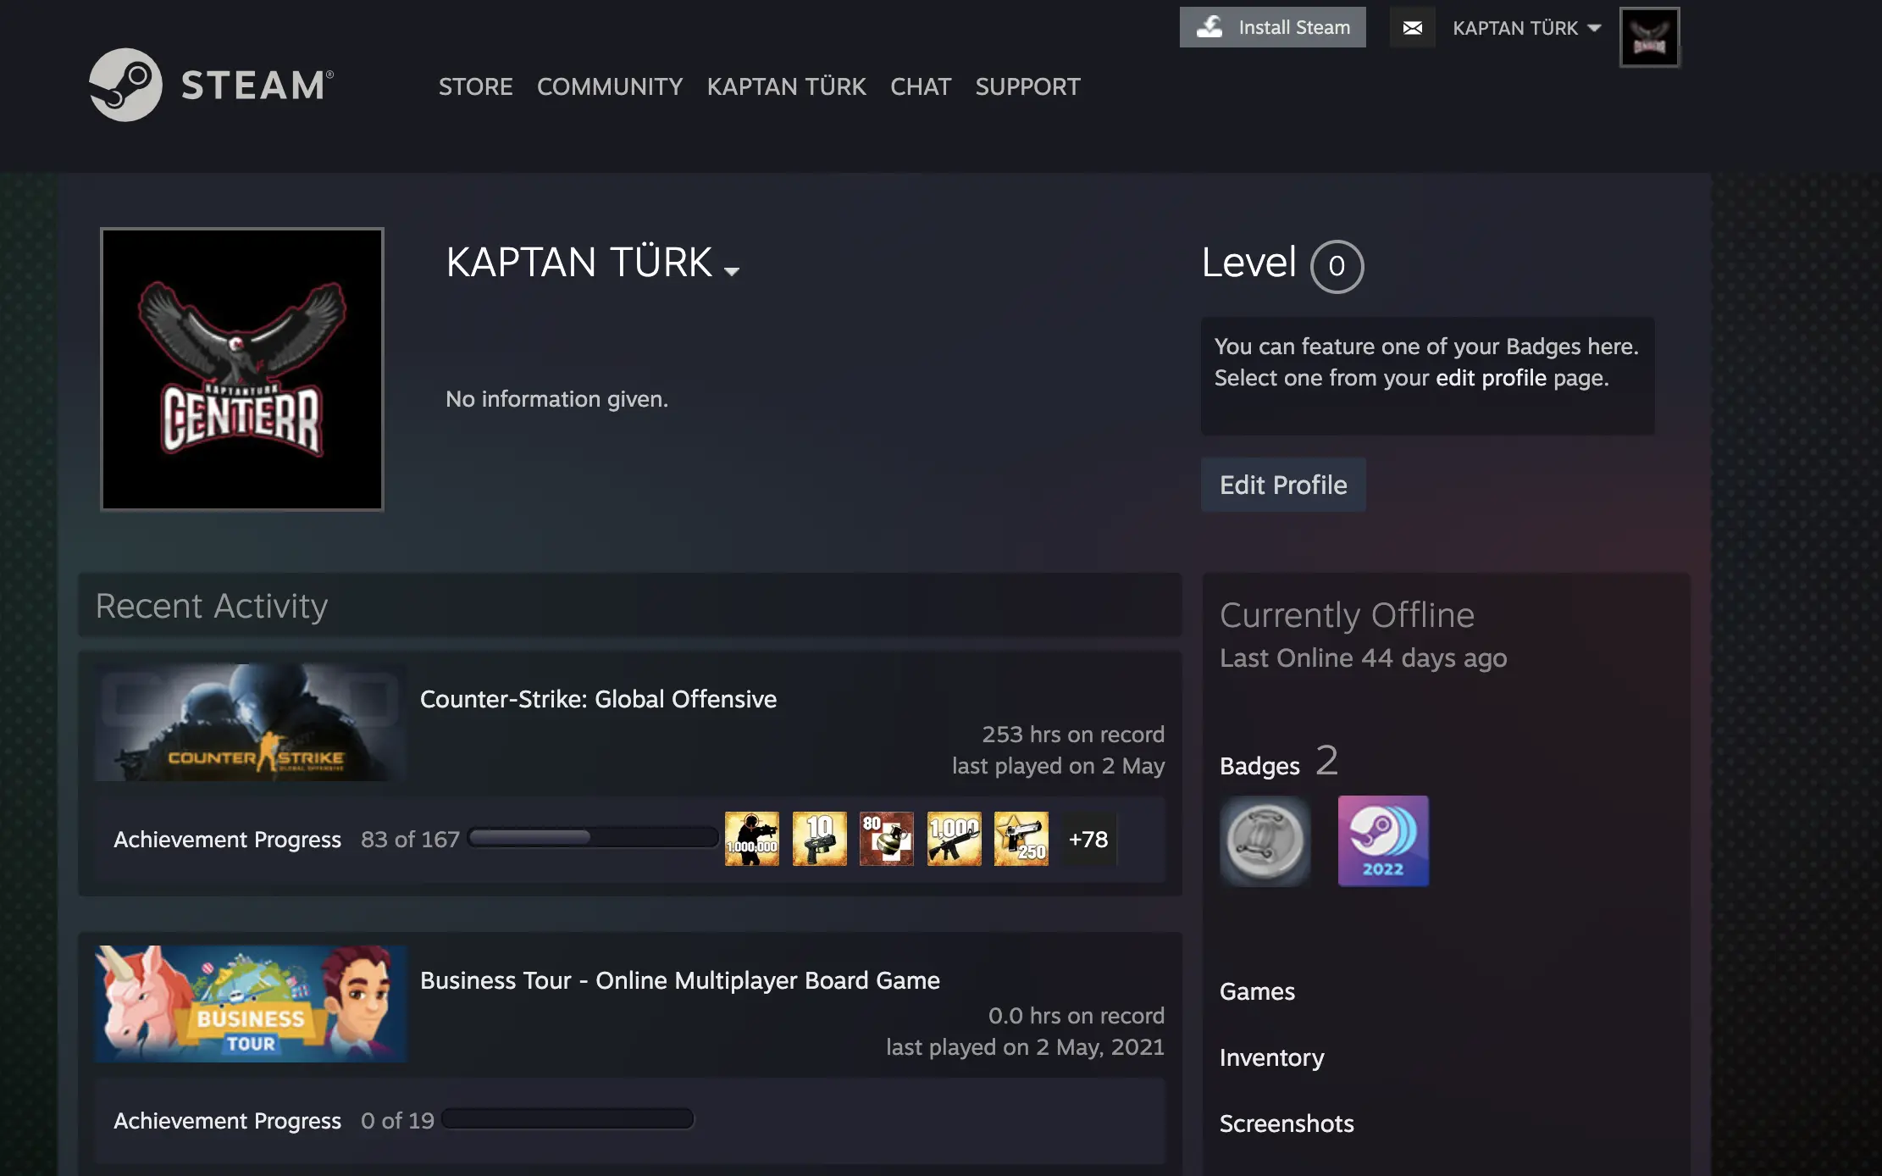Open the Screenshots link
1882x1176 pixels.
[x=1287, y=1123]
